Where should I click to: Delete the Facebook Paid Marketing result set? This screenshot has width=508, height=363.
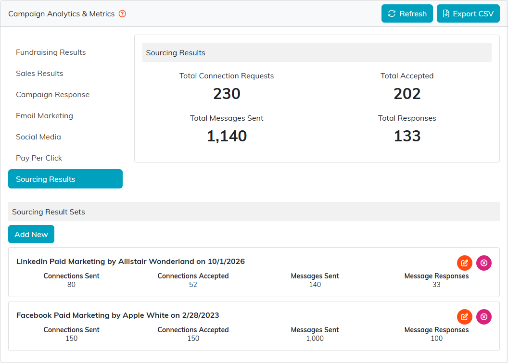(484, 317)
